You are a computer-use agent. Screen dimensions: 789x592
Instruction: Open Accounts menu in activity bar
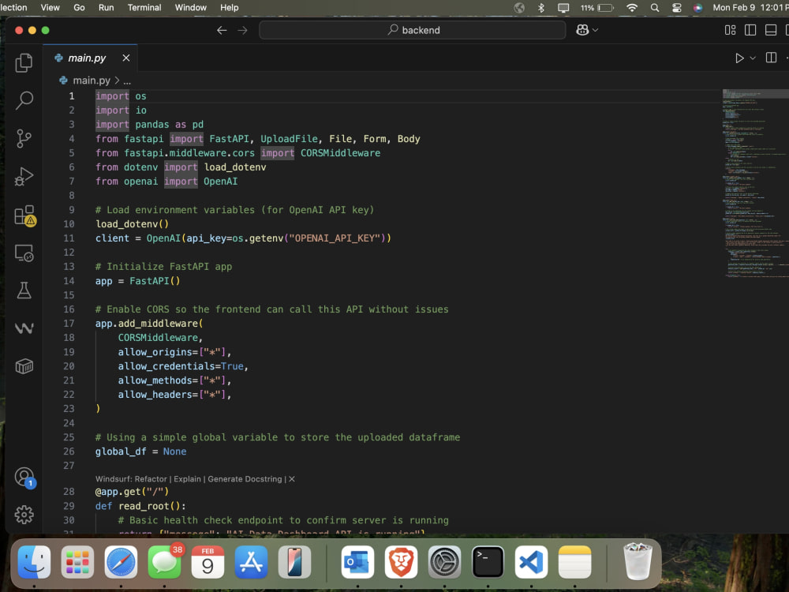(24, 477)
